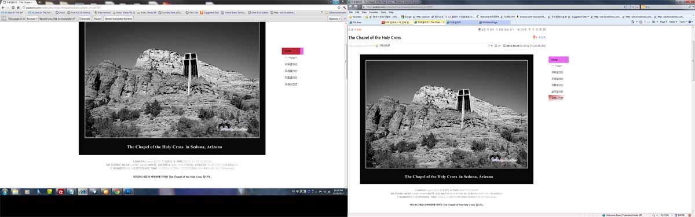This screenshot has height=217, width=695.
Task: Open the IE Safety dropdown menu
Action: tap(673, 22)
